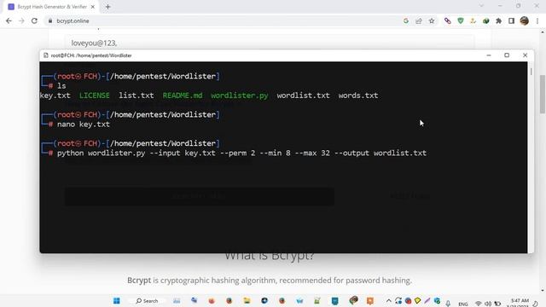
Task: Click the Google icon in address bar
Action: [406, 20]
